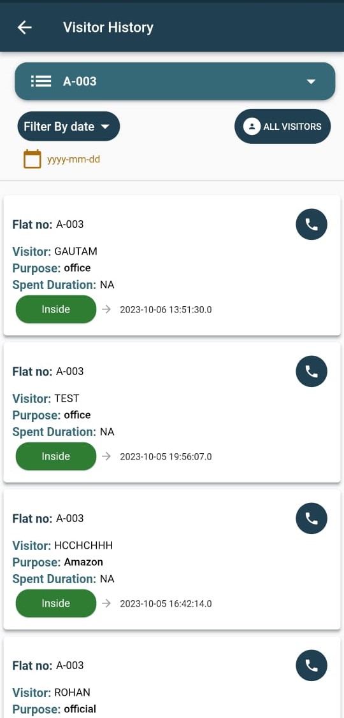This screenshot has width=344, height=718.
Task: Call visitor ROHAN using the phone icon
Action: (312, 665)
